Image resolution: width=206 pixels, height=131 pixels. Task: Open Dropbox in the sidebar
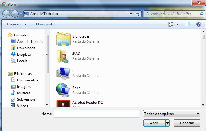24,54
